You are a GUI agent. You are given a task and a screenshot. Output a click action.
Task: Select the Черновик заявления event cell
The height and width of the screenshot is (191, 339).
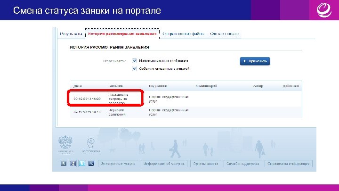tap(117, 112)
